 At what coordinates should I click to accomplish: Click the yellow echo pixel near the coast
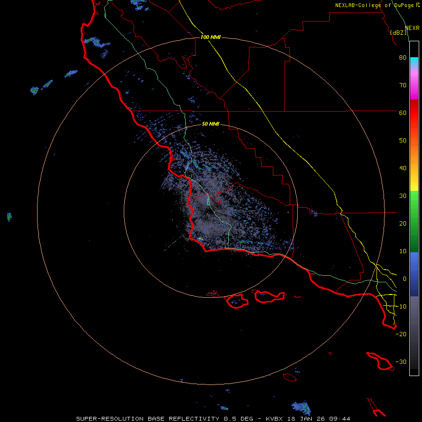coord(201,239)
